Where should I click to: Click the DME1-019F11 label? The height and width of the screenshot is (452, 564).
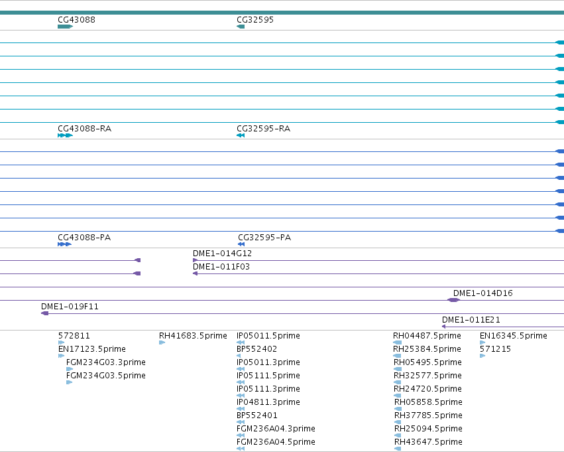(x=70, y=307)
